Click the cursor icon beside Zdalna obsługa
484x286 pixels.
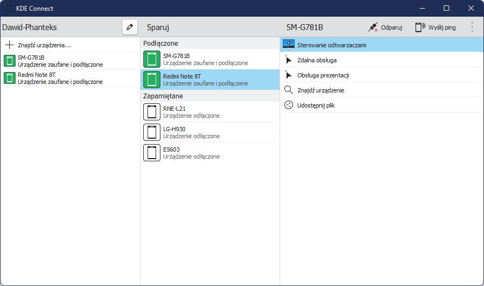(x=289, y=60)
